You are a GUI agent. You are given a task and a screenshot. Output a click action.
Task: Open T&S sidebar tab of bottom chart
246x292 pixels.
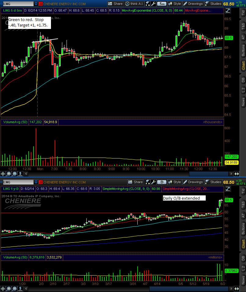pos(243,205)
